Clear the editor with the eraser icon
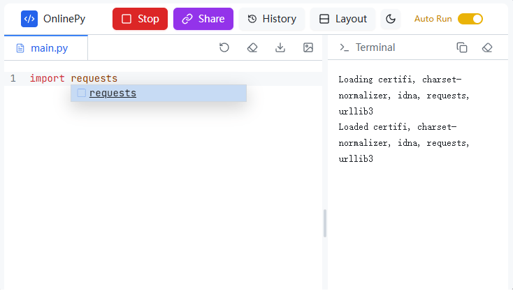513x291 pixels. (252, 47)
